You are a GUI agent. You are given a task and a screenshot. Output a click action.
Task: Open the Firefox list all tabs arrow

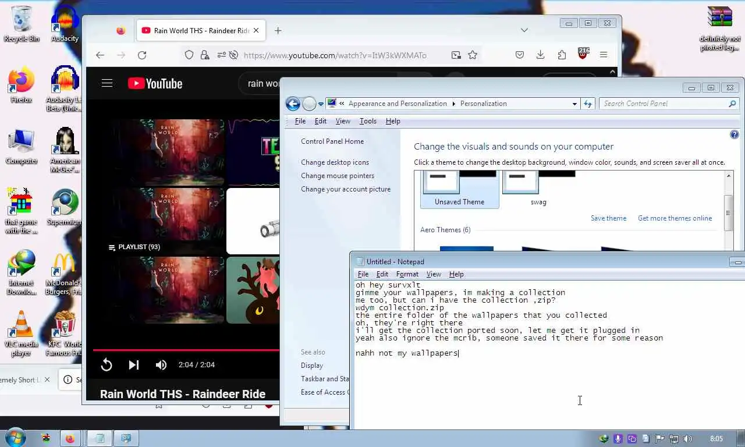(524, 30)
